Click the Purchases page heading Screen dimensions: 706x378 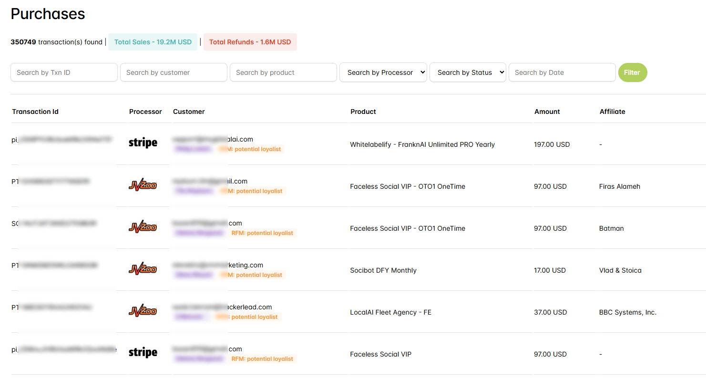point(48,14)
